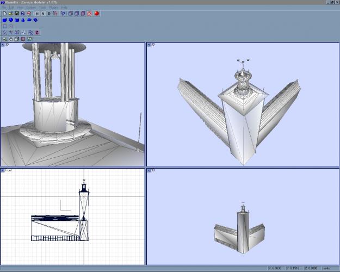The image size is (340, 272).
Task: Open top-right 3D viewport menu button
Action: [x=149, y=45]
